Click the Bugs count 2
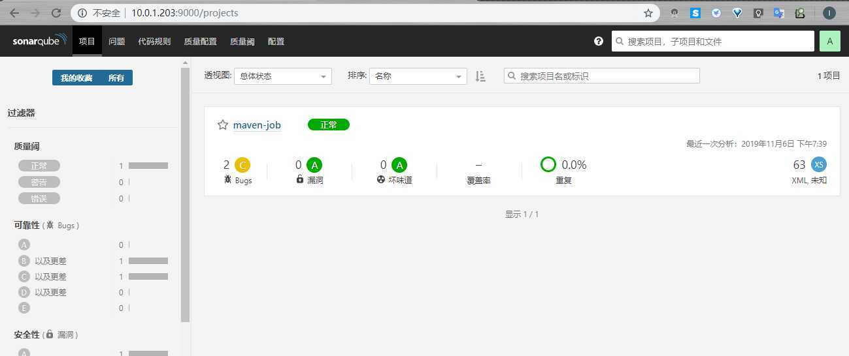This screenshot has width=849, height=356. coord(227,165)
